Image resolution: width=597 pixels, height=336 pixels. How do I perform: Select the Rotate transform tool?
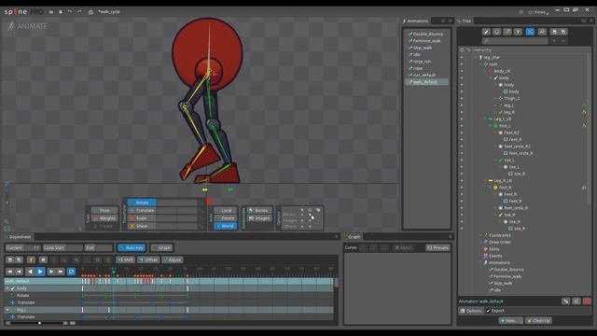(142, 203)
